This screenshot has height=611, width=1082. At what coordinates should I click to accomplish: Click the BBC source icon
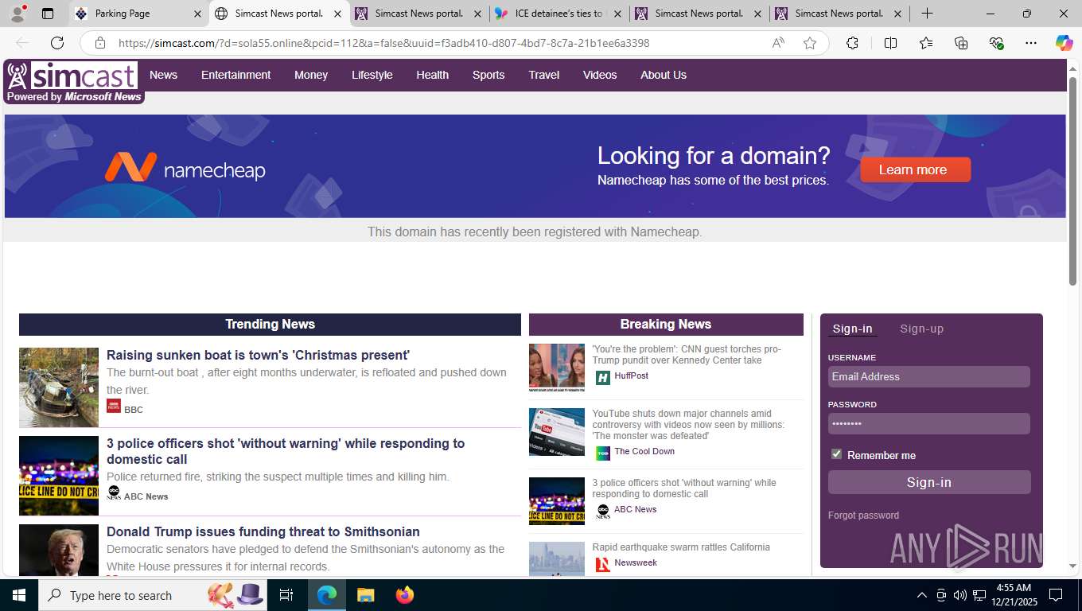[114, 406]
